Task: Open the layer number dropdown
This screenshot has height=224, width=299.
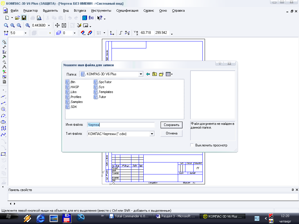Action: click(x=74, y=33)
